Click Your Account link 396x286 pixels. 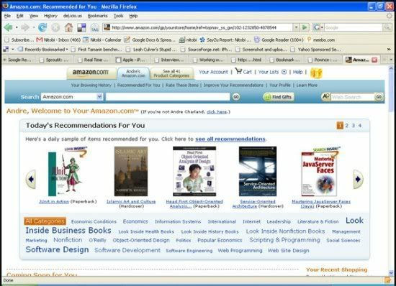click(213, 72)
